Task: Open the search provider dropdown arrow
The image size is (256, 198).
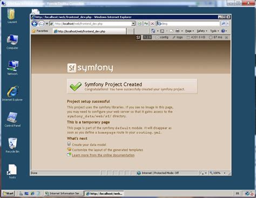Action: [227, 23]
